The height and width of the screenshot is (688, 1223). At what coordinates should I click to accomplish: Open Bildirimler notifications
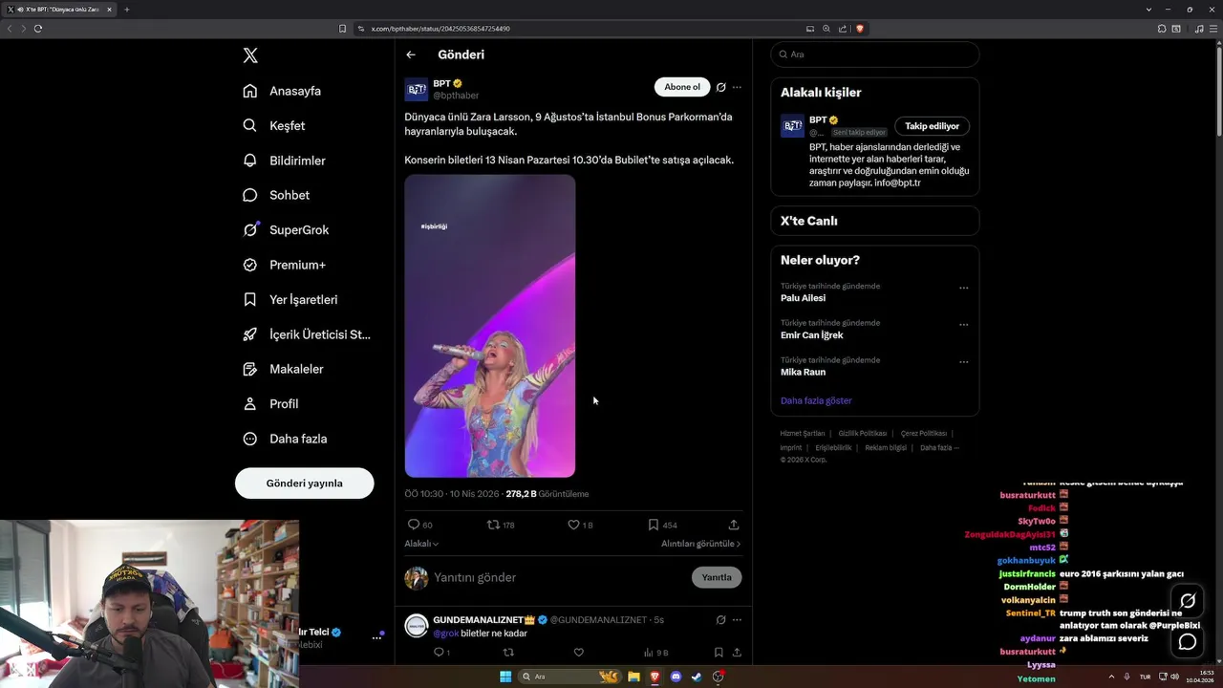(x=284, y=161)
